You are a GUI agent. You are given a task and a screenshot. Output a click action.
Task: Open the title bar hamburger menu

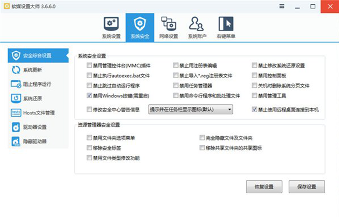282,7
